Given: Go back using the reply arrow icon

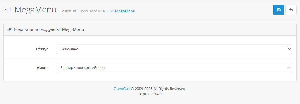Looking at the screenshot, I should [291, 10].
